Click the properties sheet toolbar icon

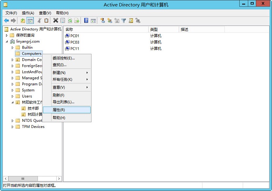[x=63, y=21]
